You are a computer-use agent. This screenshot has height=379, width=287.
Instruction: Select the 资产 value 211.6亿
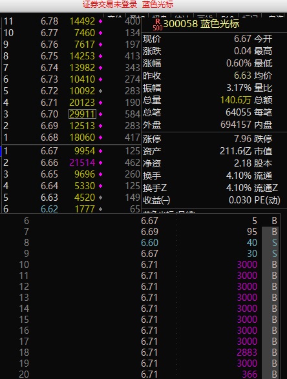236,151
